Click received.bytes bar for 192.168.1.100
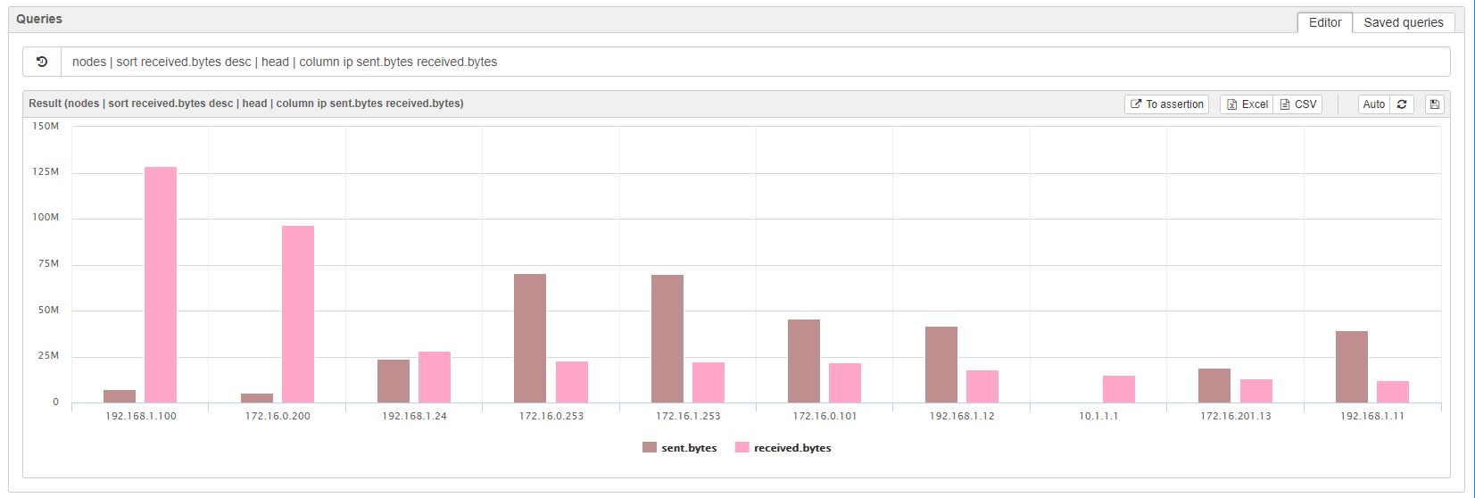This screenshot has width=1475, height=498. coord(161,285)
